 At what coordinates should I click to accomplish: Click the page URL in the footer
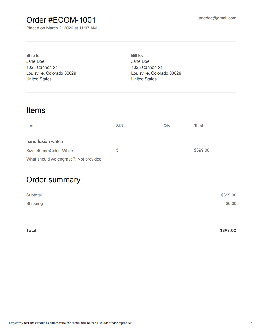70,323
